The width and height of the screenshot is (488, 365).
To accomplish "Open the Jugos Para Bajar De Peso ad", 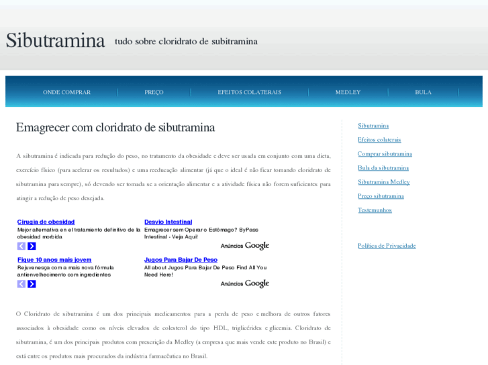I will [x=181, y=260].
